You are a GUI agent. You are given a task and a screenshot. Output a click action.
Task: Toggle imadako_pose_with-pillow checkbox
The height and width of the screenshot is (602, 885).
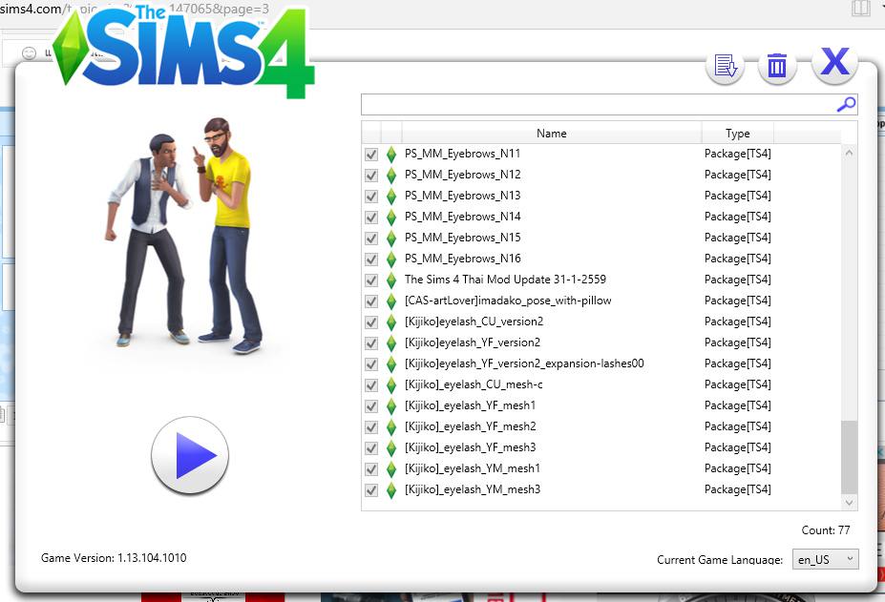click(x=371, y=301)
